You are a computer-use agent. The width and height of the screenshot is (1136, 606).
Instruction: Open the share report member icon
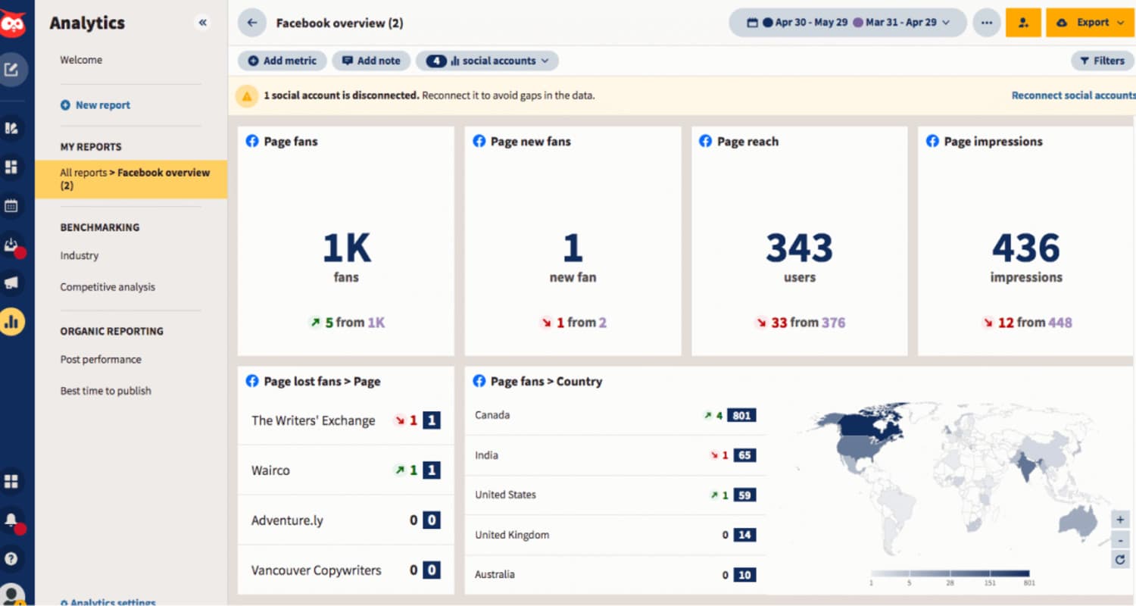click(x=1024, y=23)
